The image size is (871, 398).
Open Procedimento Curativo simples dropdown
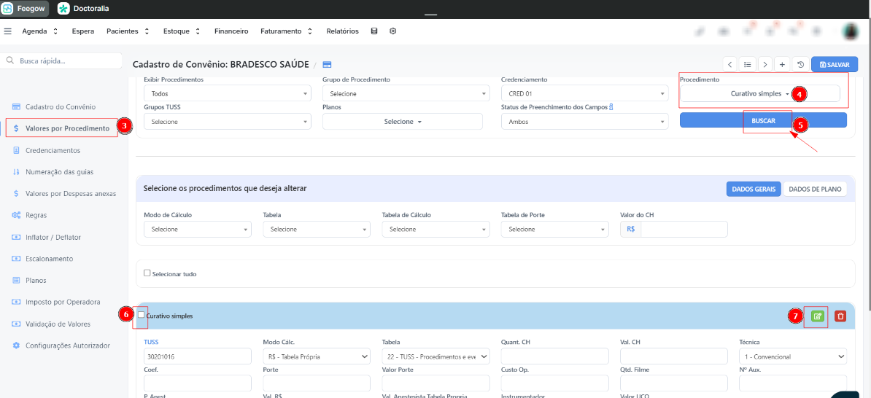click(x=760, y=94)
